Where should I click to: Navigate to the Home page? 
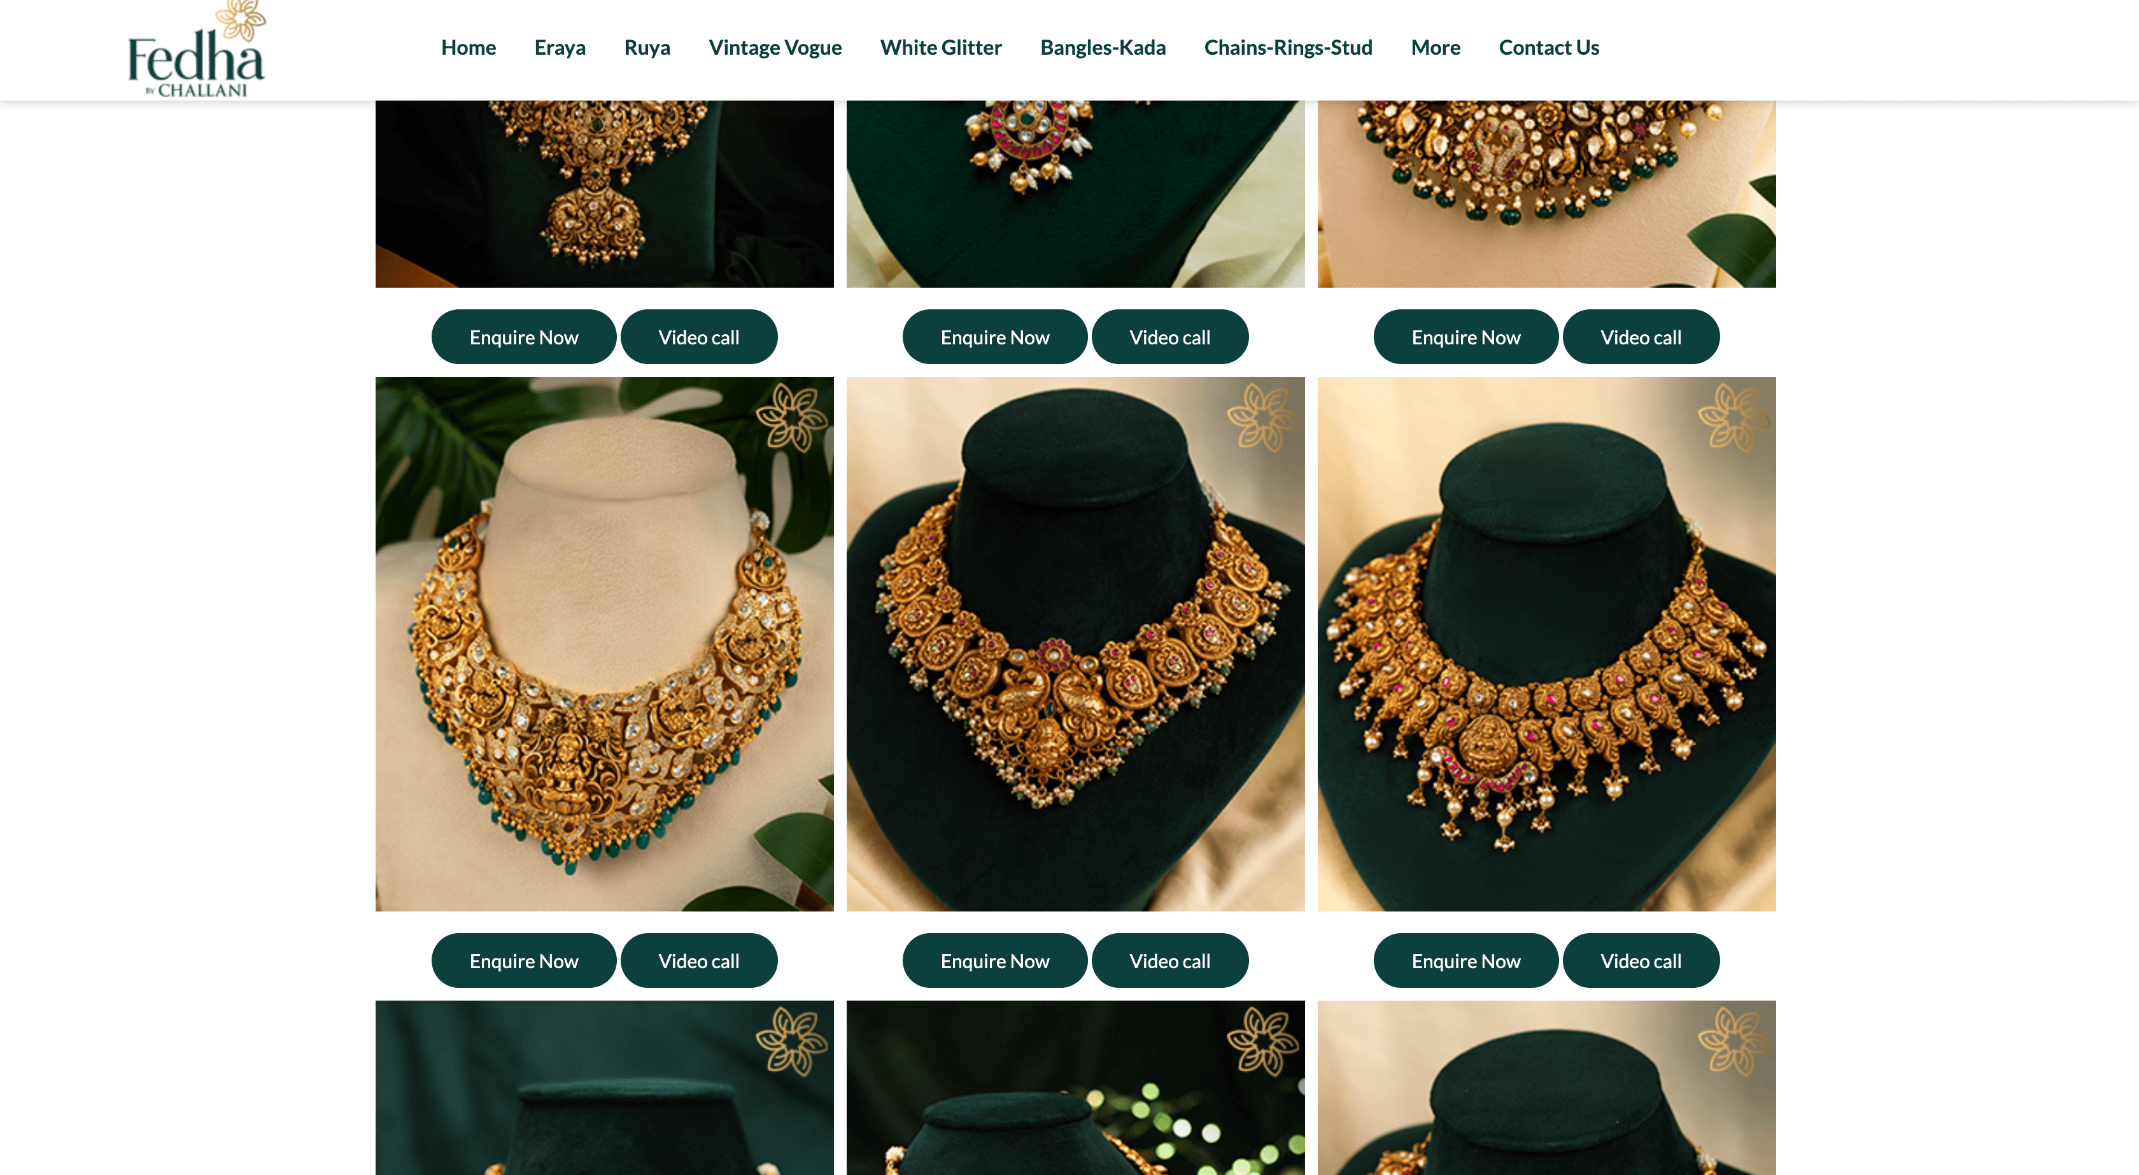click(469, 47)
